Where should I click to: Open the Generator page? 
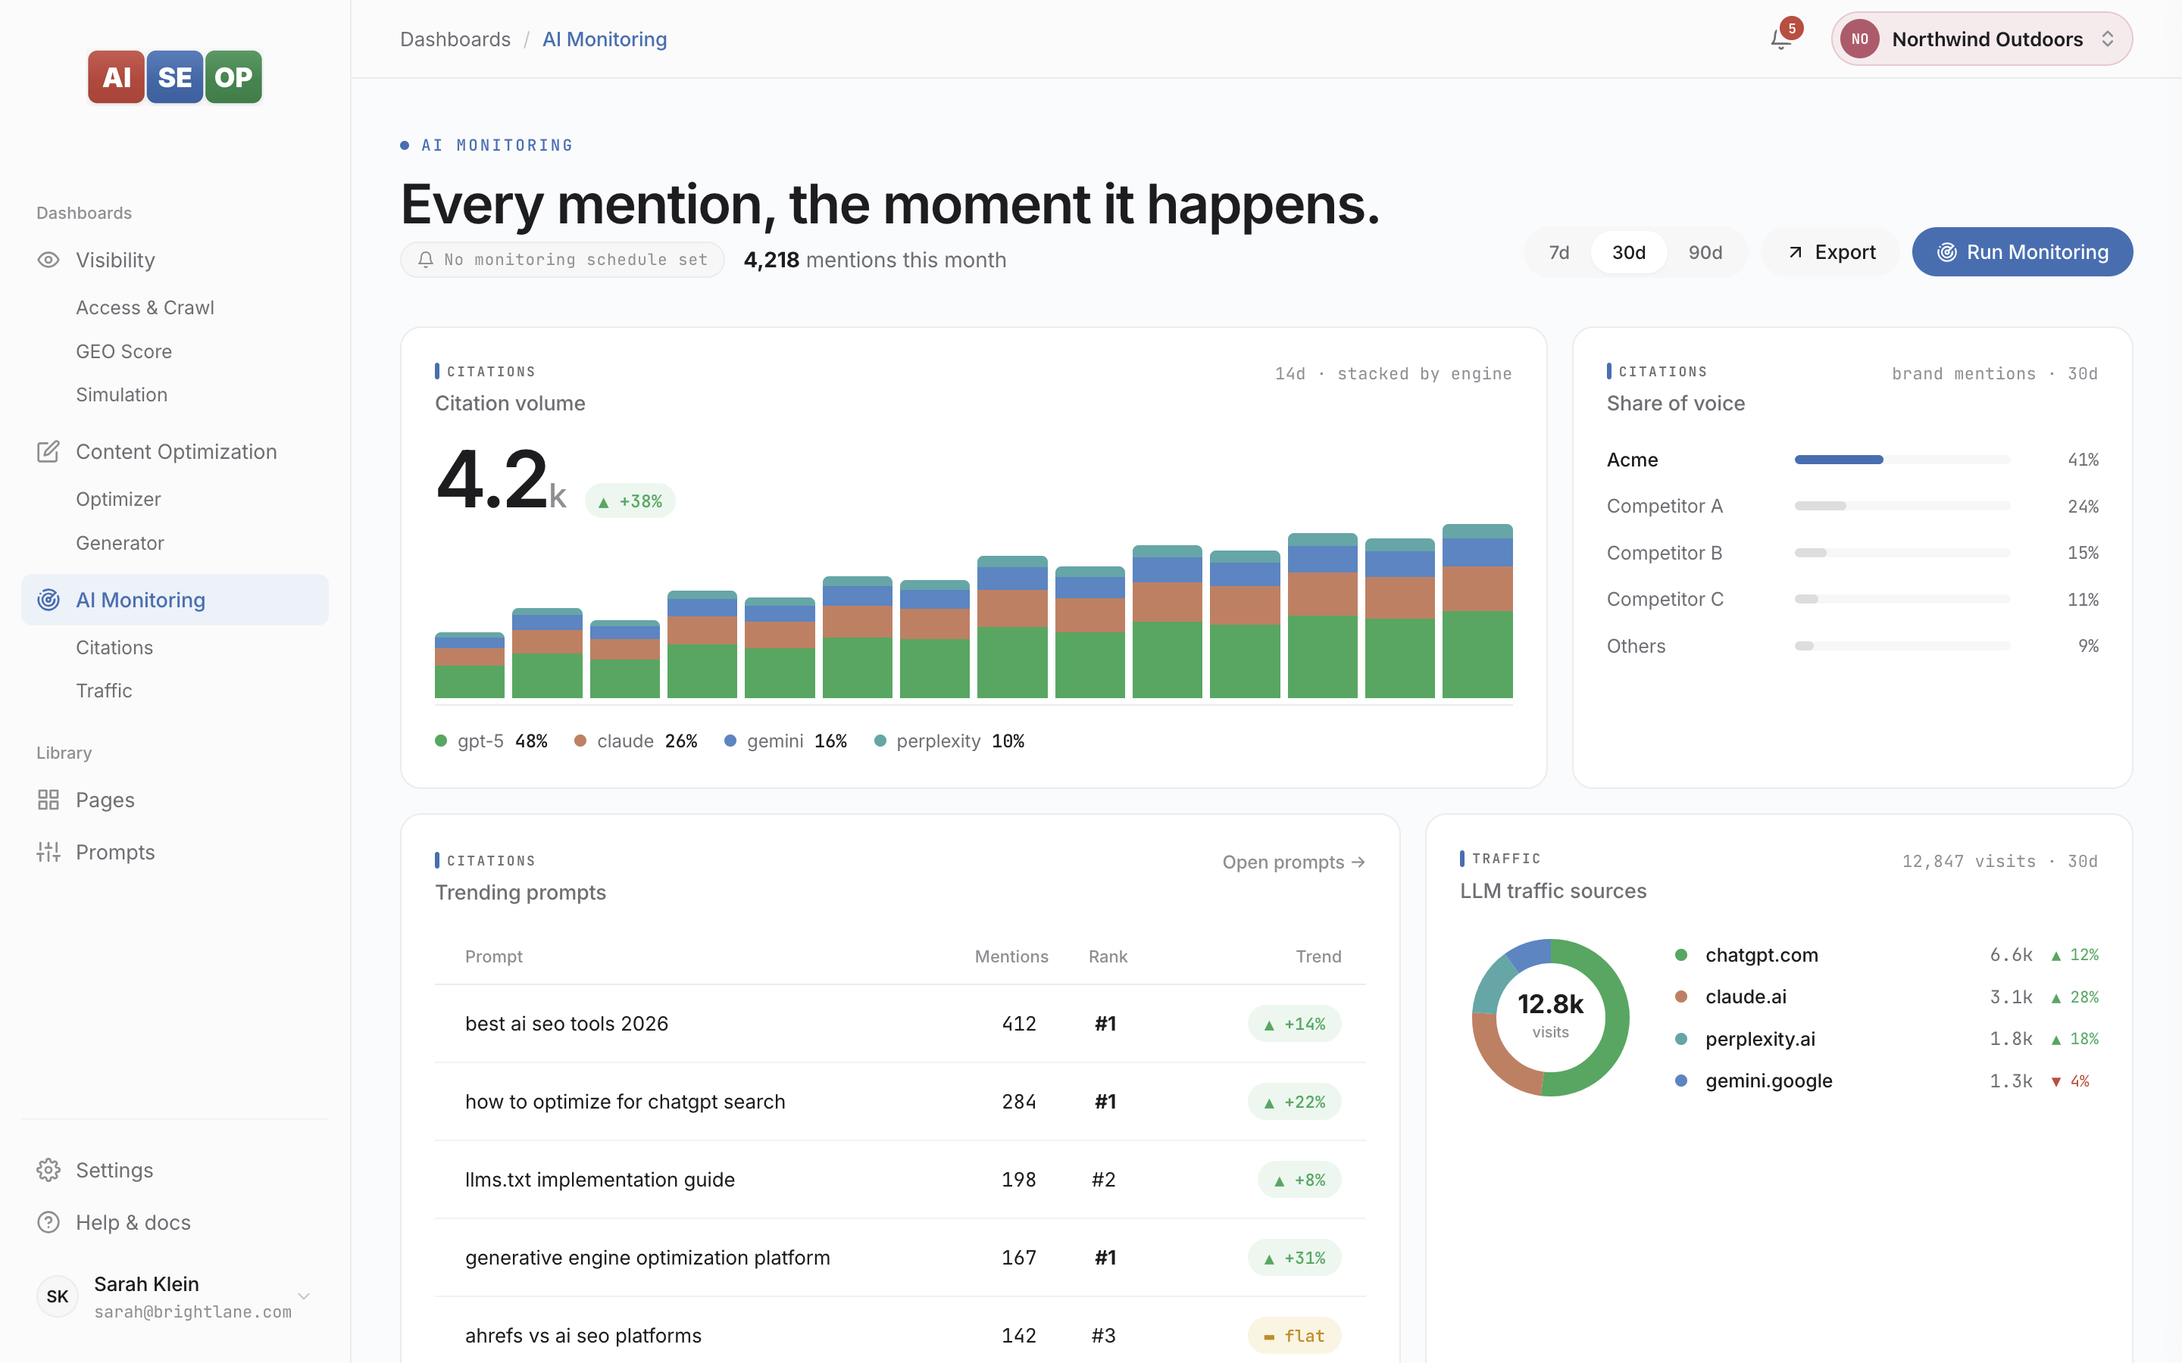[x=120, y=543]
